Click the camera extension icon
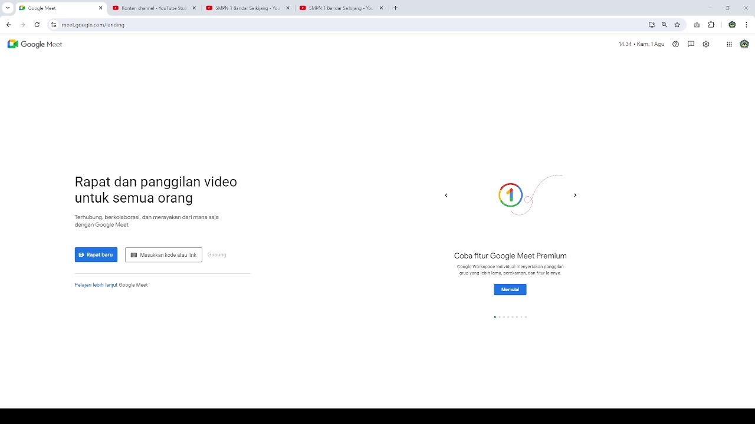This screenshot has height=424, width=755. 697,25
